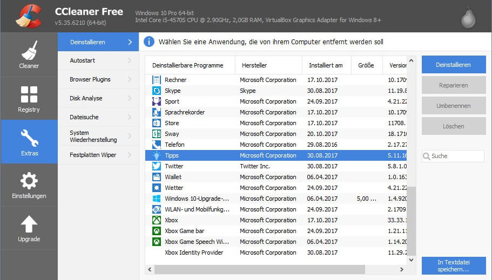Select the WLAN- und Mobilfunk icon
The width and height of the screenshot is (492, 280).
(156, 209)
